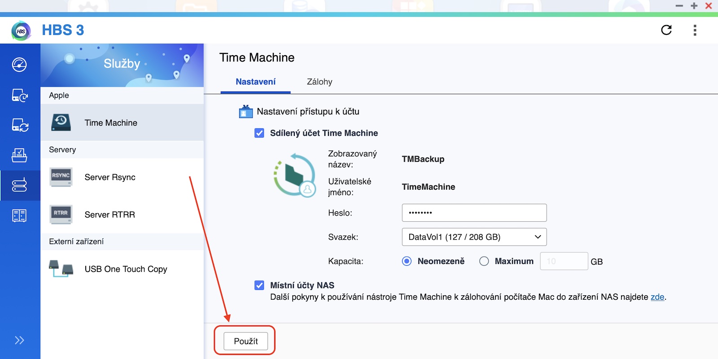Open the Jobs sidebar icon
The height and width of the screenshot is (359, 718).
tap(19, 155)
